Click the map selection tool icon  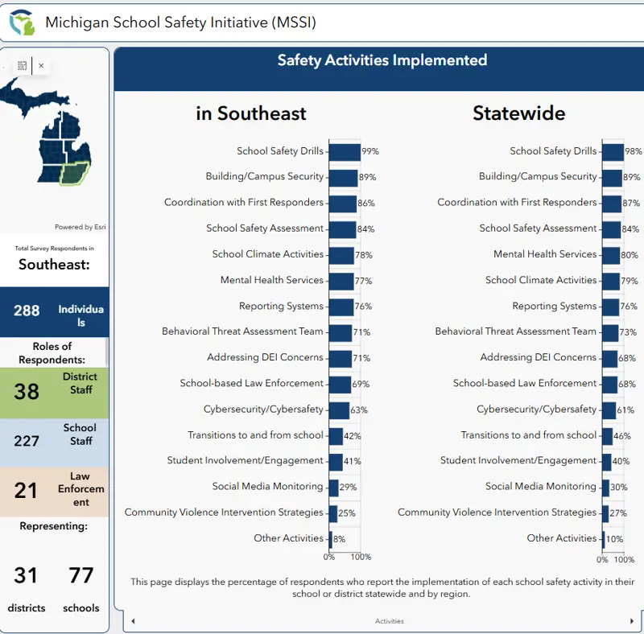coord(22,66)
